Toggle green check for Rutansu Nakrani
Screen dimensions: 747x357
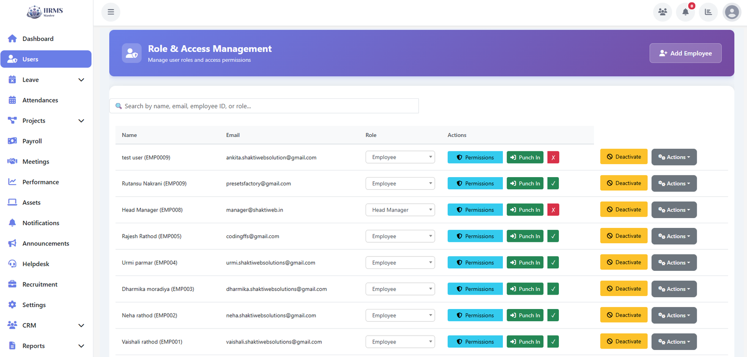point(553,184)
